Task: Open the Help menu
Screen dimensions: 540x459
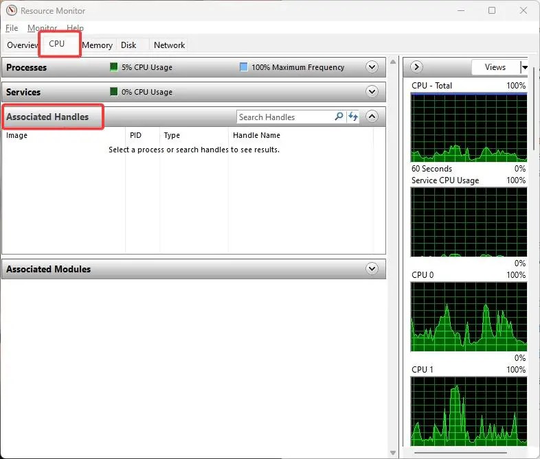Action: click(75, 28)
